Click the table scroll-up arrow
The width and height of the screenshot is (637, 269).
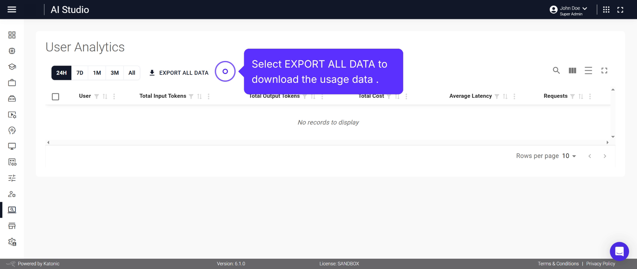pyautogui.click(x=613, y=89)
